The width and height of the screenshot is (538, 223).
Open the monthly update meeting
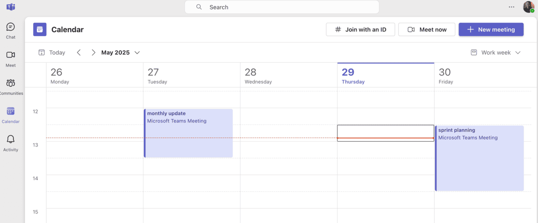188,133
